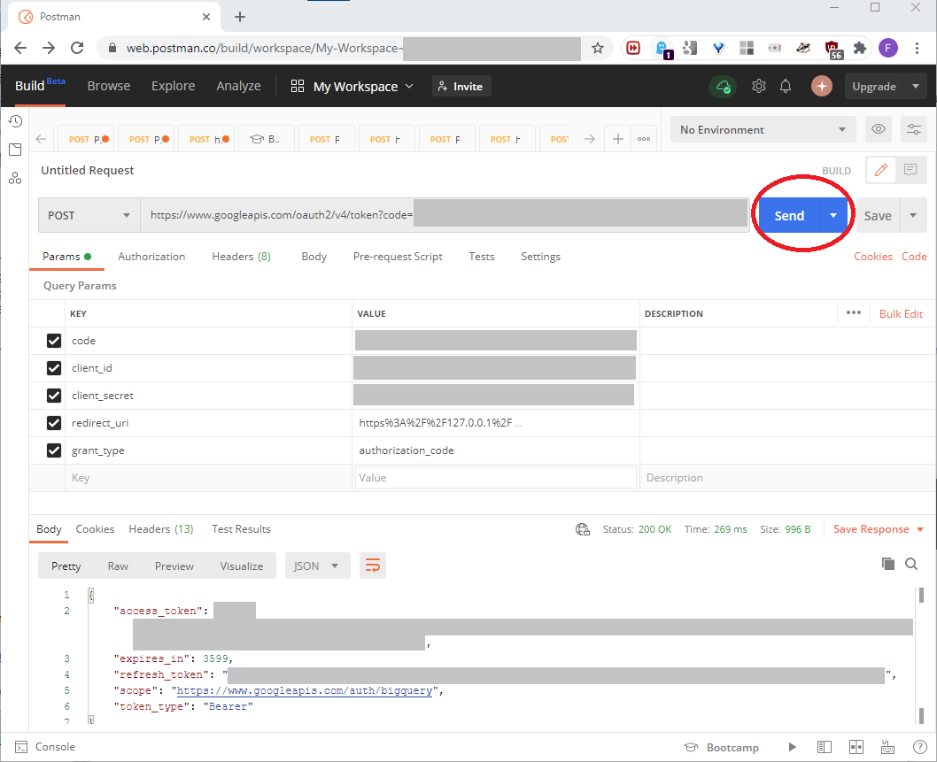Click the new Value input field

pyautogui.click(x=495, y=478)
